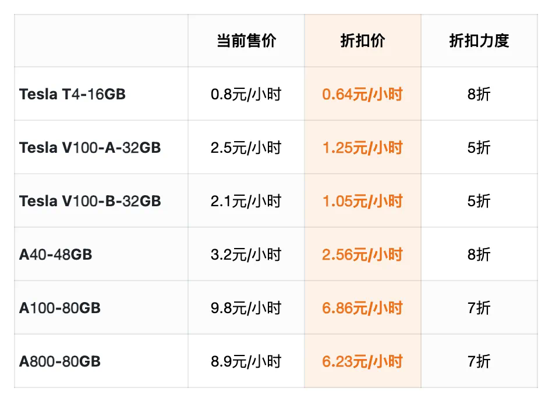Select the Tesla V100-A-32GB row label
Image resolution: width=552 pixels, height=402 pixels.
(90, 148)
